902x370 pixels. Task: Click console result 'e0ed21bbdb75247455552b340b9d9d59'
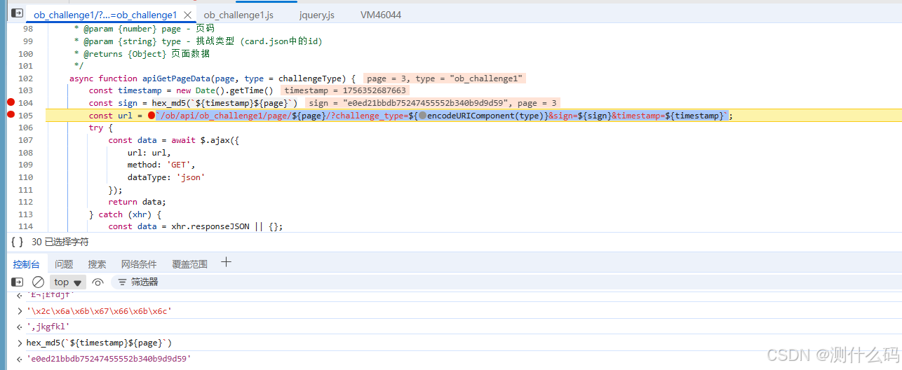109,359
